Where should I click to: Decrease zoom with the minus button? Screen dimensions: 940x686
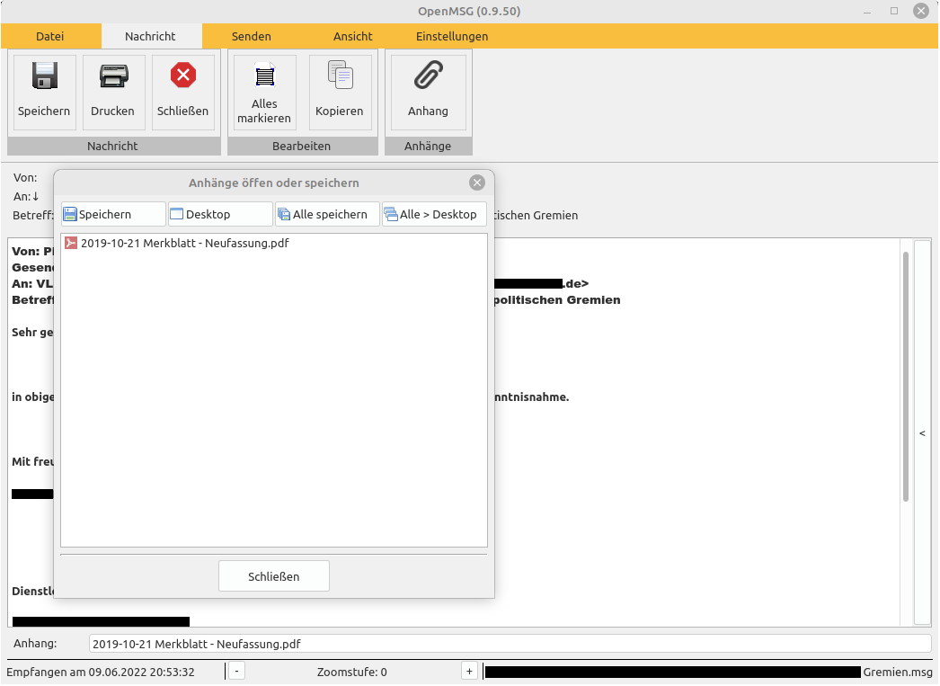[235, 671]
